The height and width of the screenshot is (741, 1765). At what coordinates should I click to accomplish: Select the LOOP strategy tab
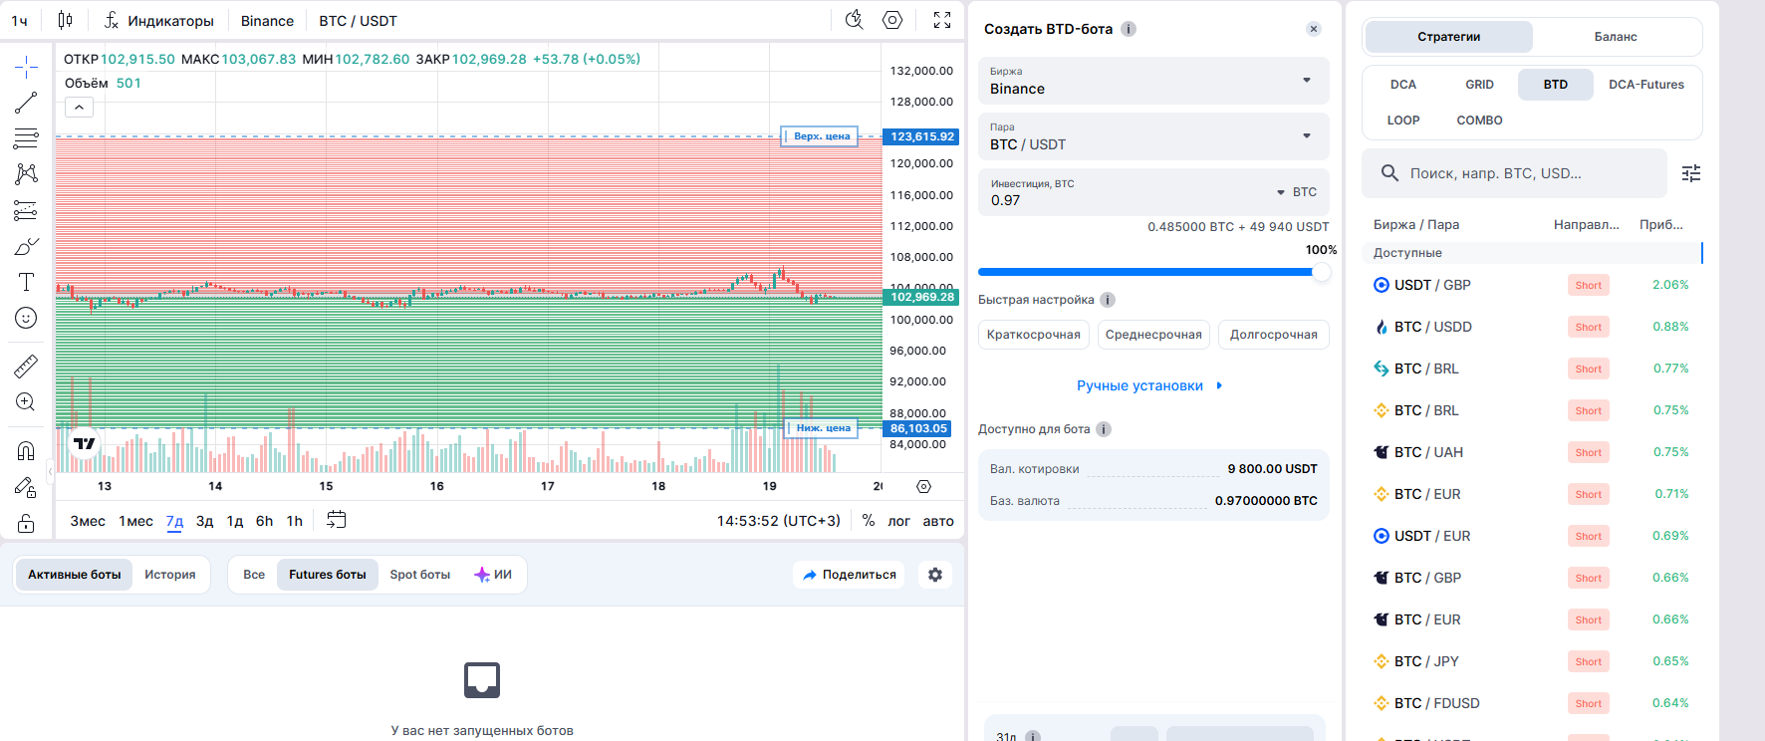(1403, 121)
